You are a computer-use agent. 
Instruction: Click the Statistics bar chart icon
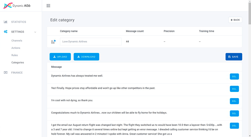click(6, 22)
